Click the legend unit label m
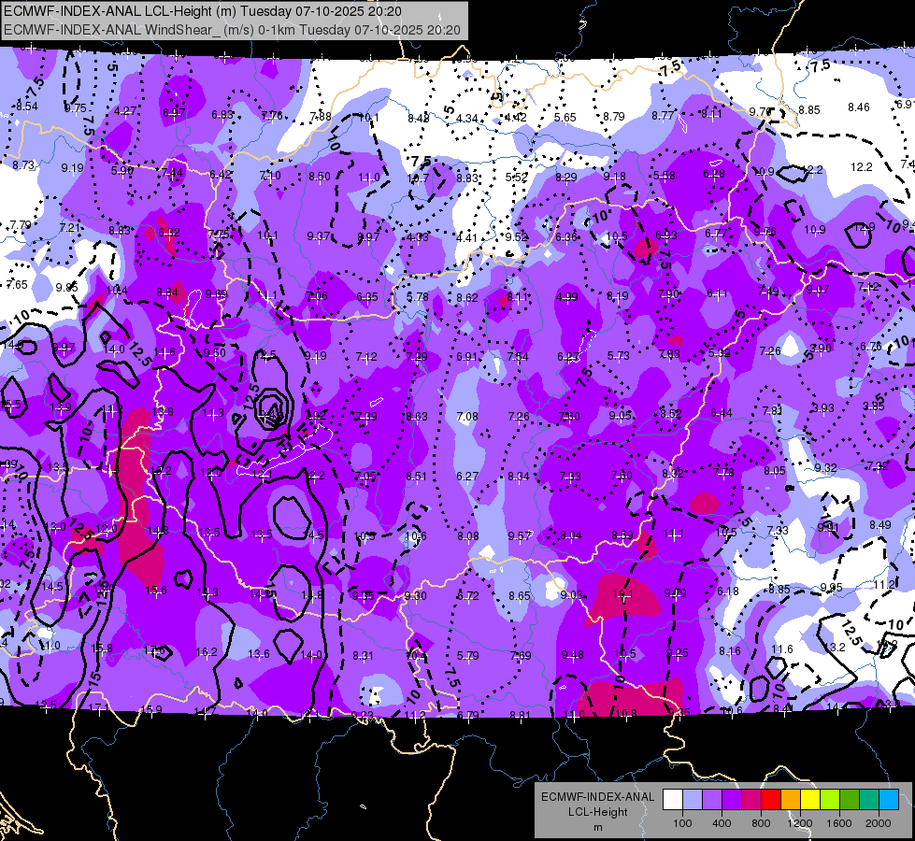 click(597, 828)
